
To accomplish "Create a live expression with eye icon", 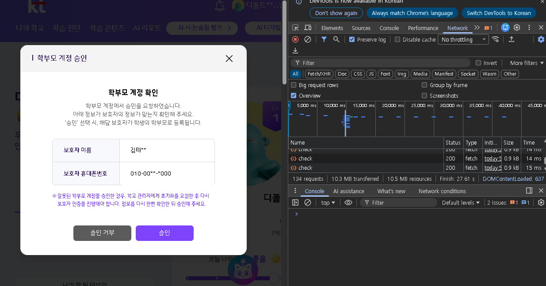I will point(348,202).
